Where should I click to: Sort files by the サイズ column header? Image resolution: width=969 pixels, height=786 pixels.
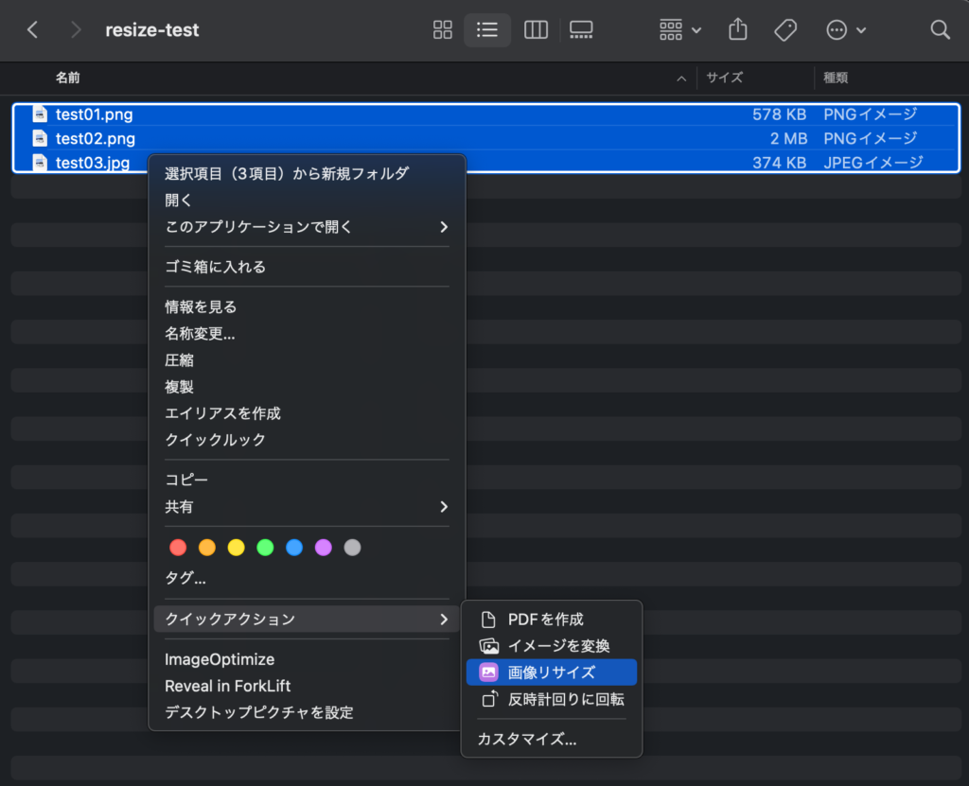tap(725, 78)
